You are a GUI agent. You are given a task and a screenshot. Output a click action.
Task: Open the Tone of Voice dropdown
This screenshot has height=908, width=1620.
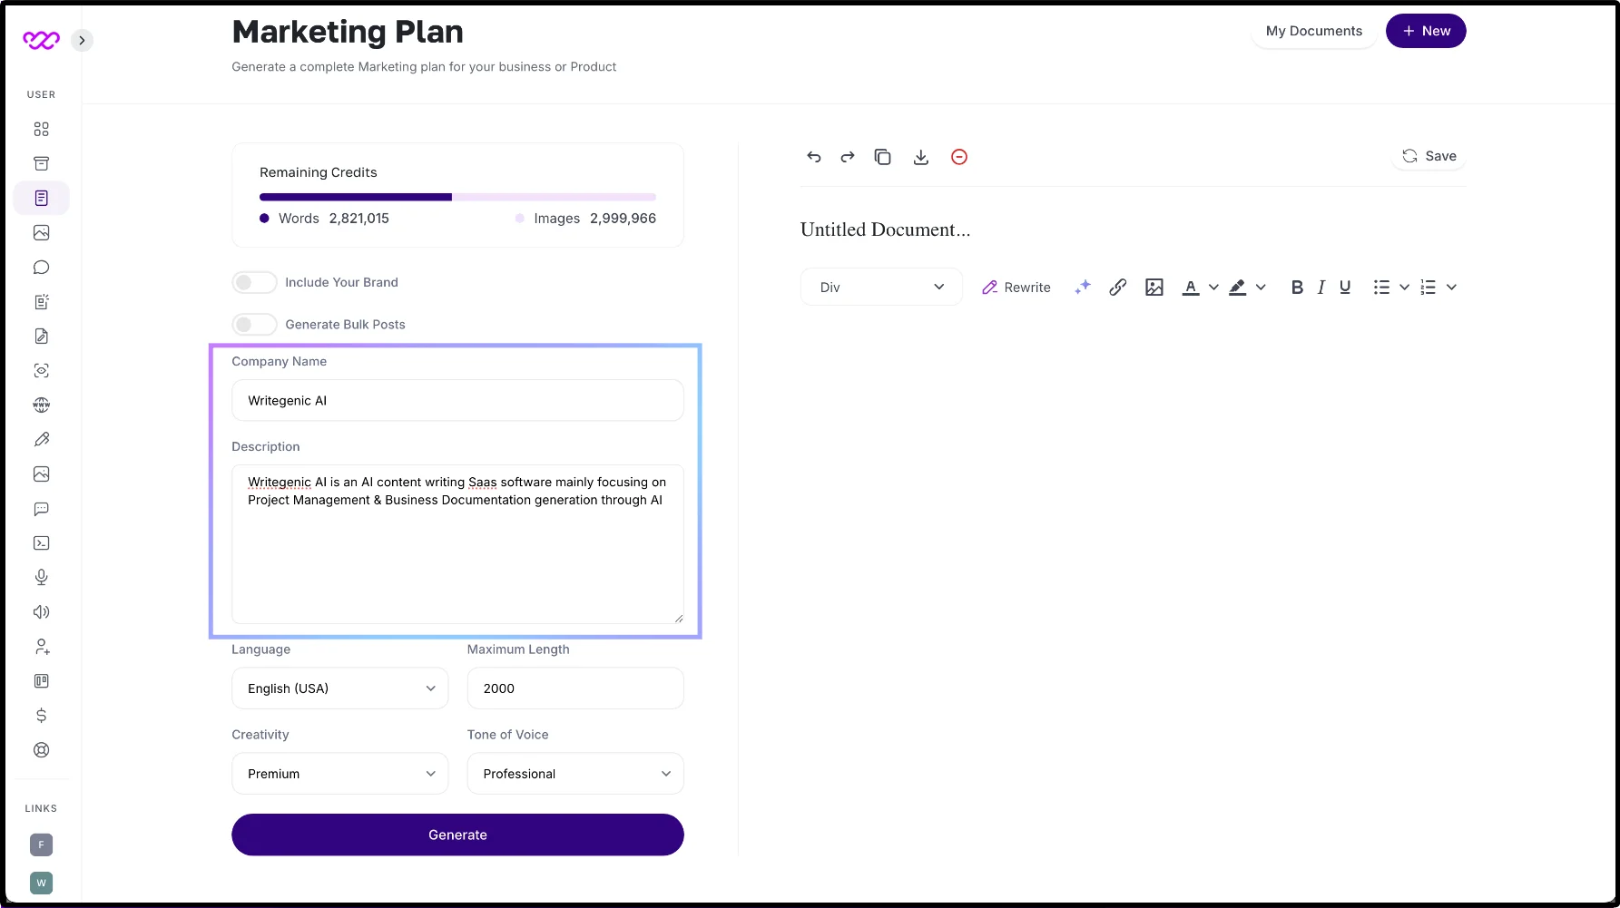coord(575,774)
